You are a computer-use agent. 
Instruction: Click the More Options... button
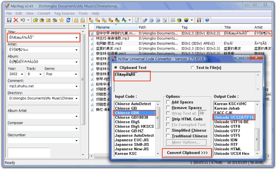tap(186, 142)
